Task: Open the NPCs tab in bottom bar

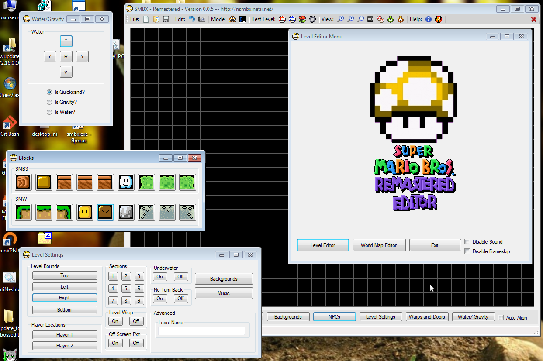Action: click(334, 317)
